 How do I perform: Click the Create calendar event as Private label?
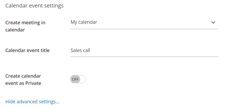(x=23, y=79)
